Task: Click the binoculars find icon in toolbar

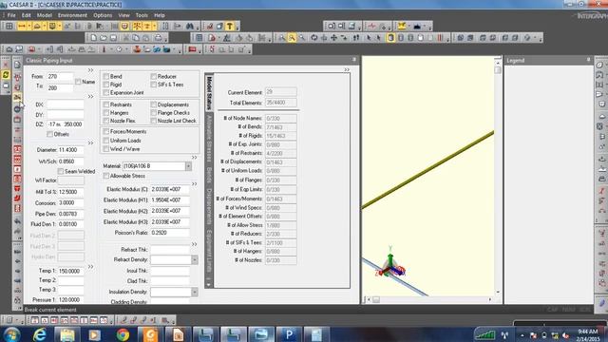Action: (190, 26)
